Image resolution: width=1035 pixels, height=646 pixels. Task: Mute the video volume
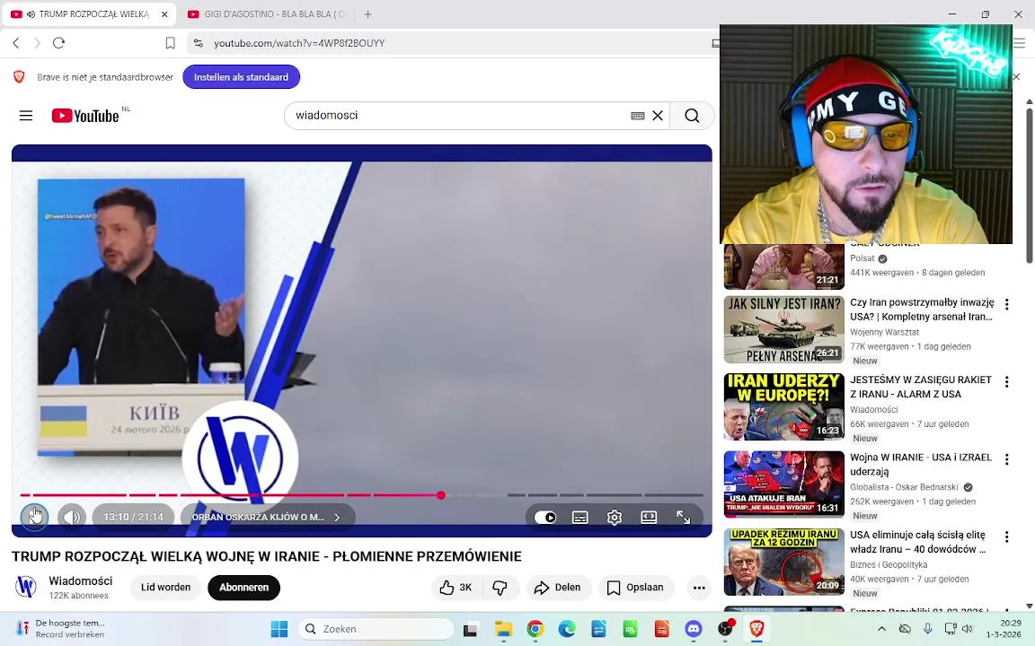click(72, 517)
